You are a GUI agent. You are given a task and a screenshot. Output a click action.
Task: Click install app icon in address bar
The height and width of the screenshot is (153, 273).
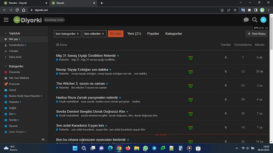pyautogui.click(x=222, y=10)
